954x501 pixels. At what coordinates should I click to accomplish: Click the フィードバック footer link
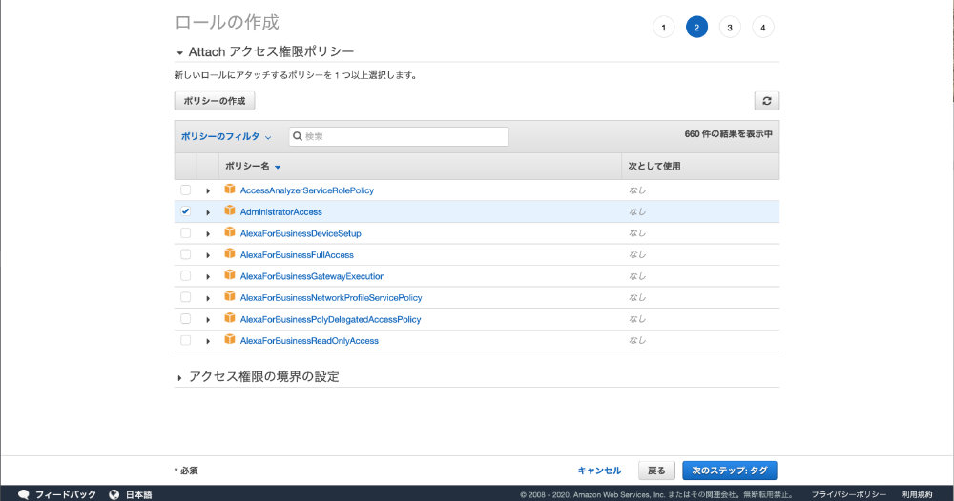66,495
